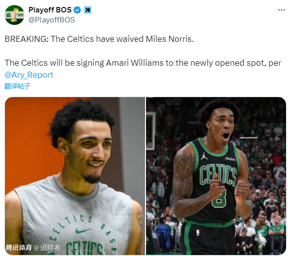Click the Nike swoosh on the gray shirt
Screen dimensions: 288x256
(83, 231)
